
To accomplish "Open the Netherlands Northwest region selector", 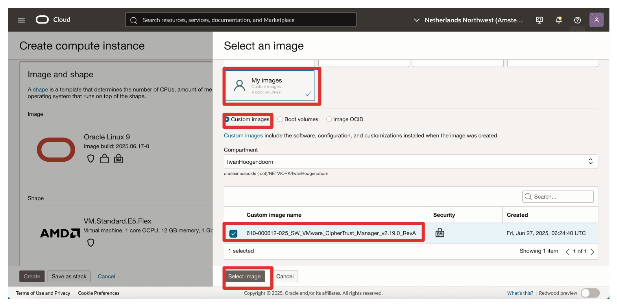I will click(468, 20).
